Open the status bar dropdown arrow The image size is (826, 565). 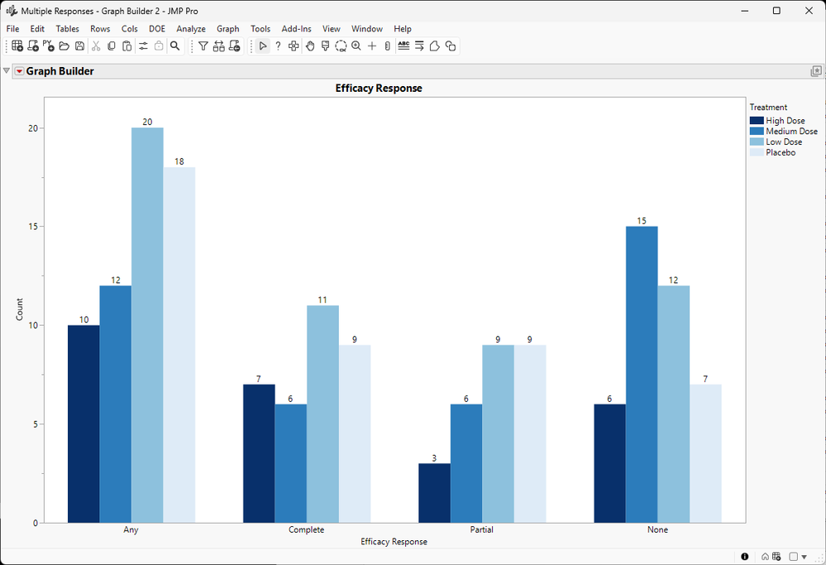pyautogui.click(x=804, y=557)
